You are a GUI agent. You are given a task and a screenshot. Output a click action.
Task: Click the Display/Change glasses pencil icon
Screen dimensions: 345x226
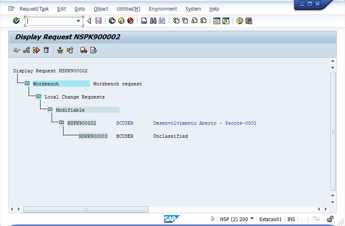(x=17, y=50)
